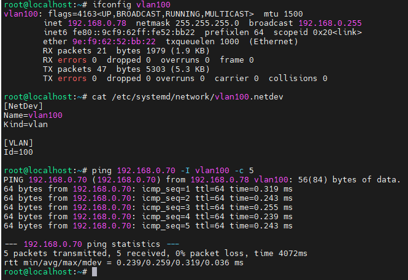Click the 'Id=100' line

tap(18, 152)
